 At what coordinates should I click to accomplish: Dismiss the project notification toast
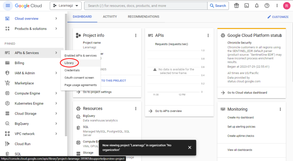(x=190, y=147)
